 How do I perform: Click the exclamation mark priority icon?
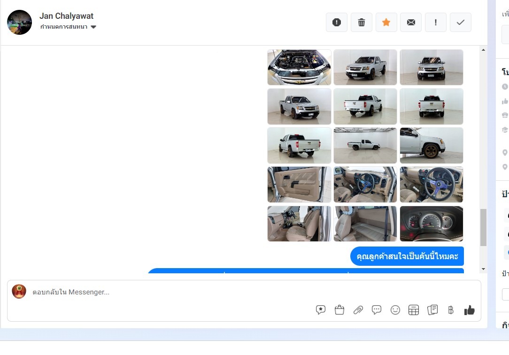(x=436, y=23)
